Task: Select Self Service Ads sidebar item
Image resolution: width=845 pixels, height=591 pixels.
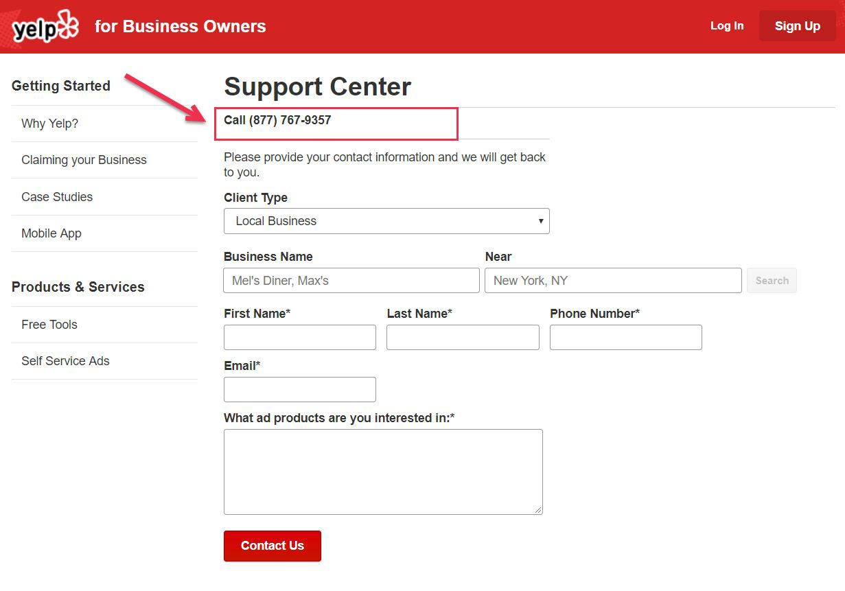Action: point(65,361)
